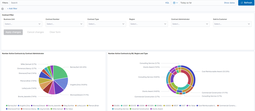Screen dimensions: 255x111
Task: Toggle Industrial Construction legend entry
Action: tap(140, 109)
